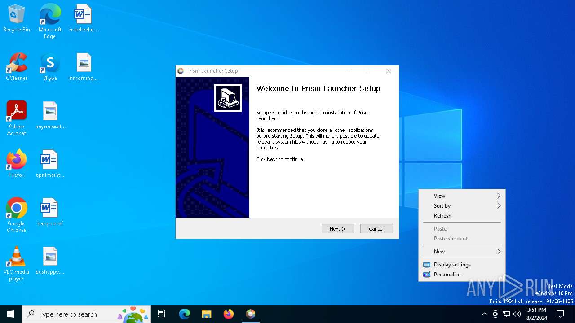The width and height of the screenshot is (575, 323).
Task: Open the notification center icon
Action: (x=560, y=314)
